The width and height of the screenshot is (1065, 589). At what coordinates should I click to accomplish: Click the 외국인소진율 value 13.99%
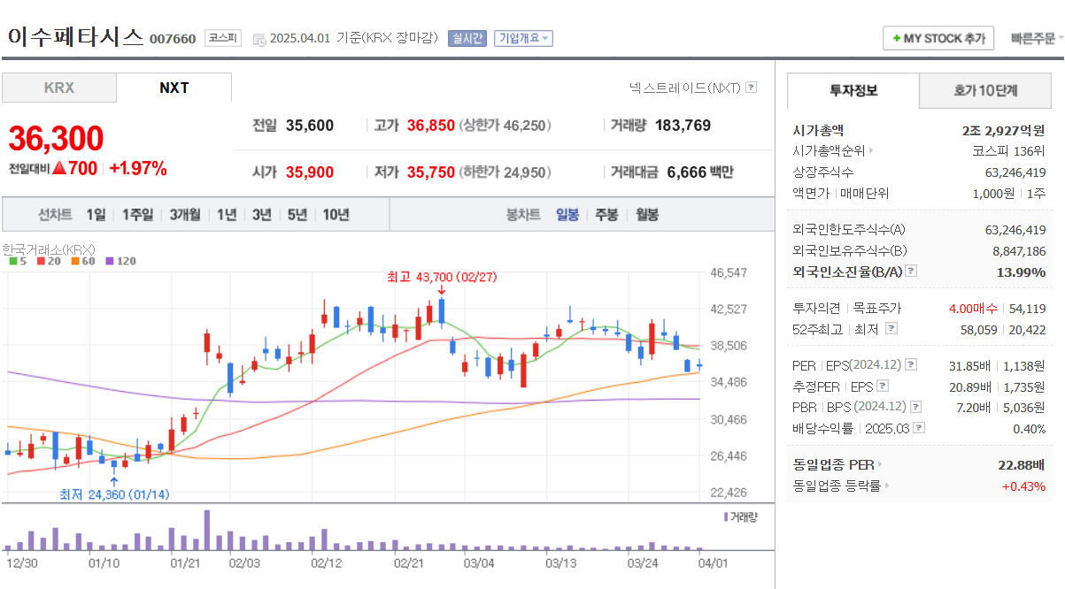point(1021,272)
